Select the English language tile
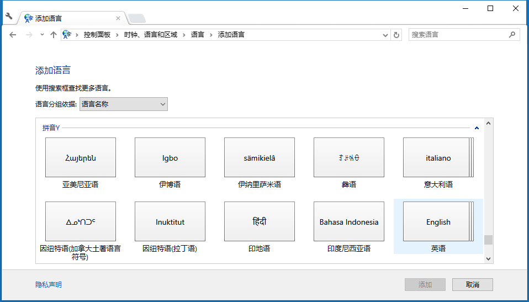Screen dimensions: 529x302 click(438, 221)
